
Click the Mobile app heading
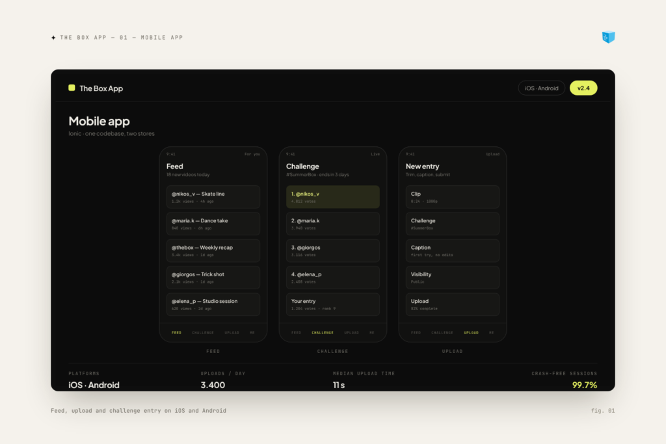point(99,122)
